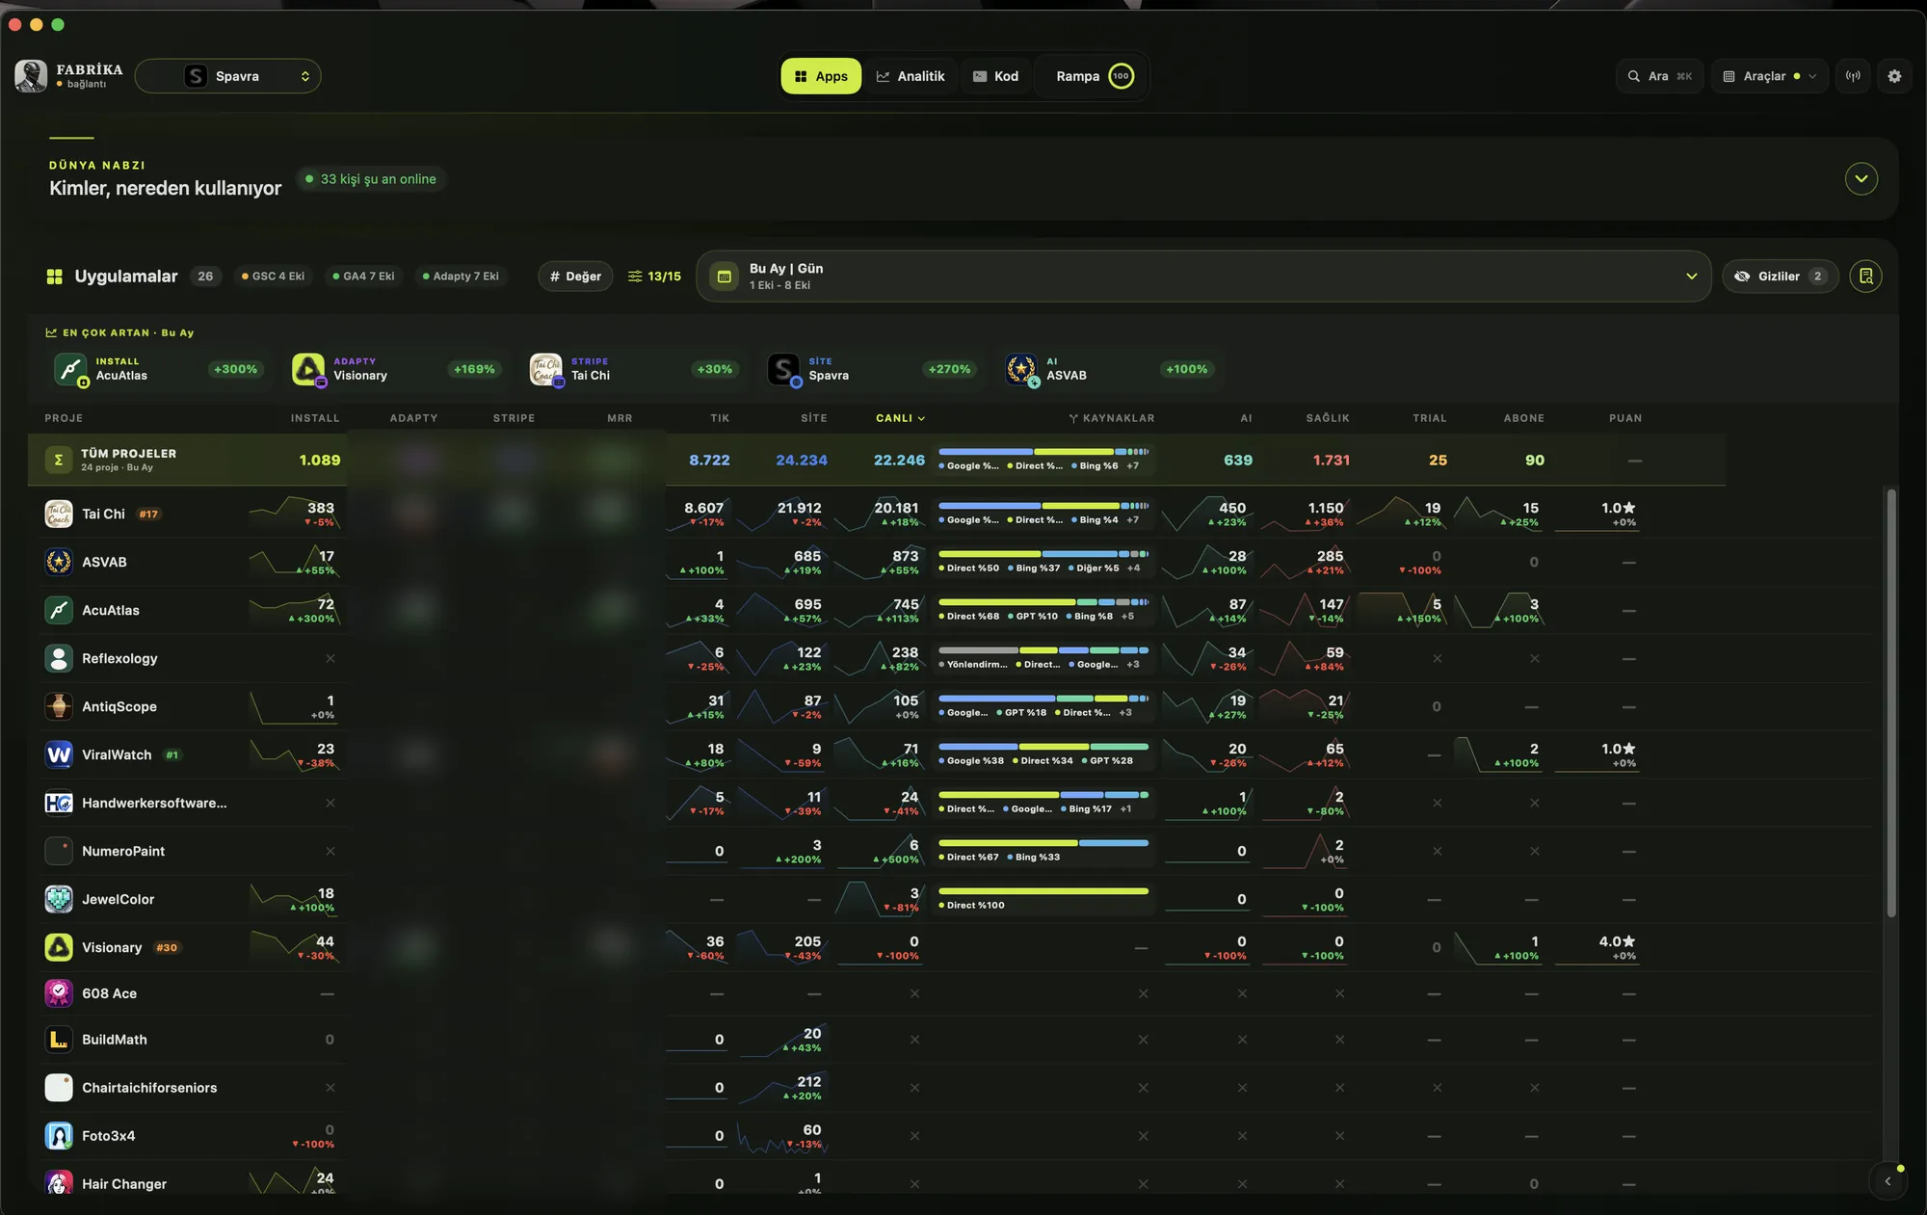Click the KAYNAKLAR column filter header

tap(1111, 418)
